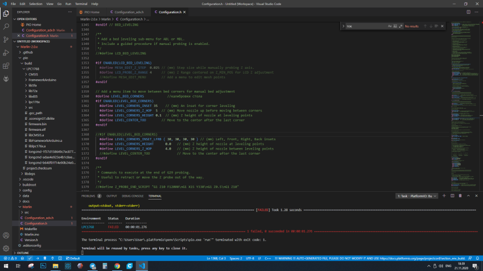Toggle Use Regular Expression in find widget
Screen dimensions: 483x271
[x=401, y=26]
